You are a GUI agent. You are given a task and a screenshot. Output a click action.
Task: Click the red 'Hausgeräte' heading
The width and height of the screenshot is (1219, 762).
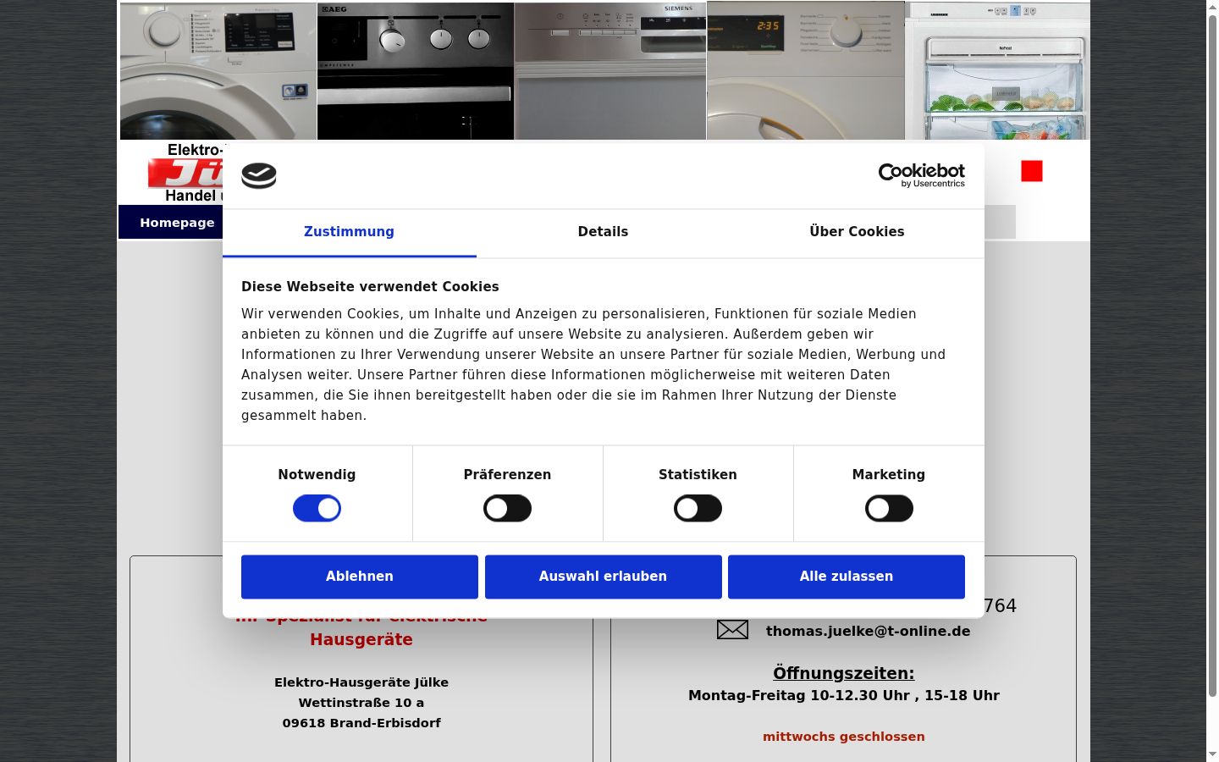click(x=361, y=640)
